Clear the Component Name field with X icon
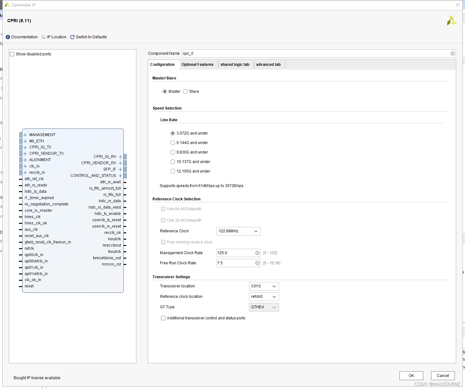The image size is (465, 389). pos(453,53)
